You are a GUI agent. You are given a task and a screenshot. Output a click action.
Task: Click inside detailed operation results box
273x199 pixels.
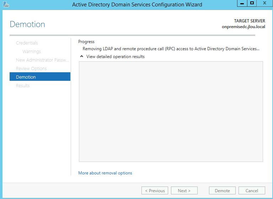[171, 111]
